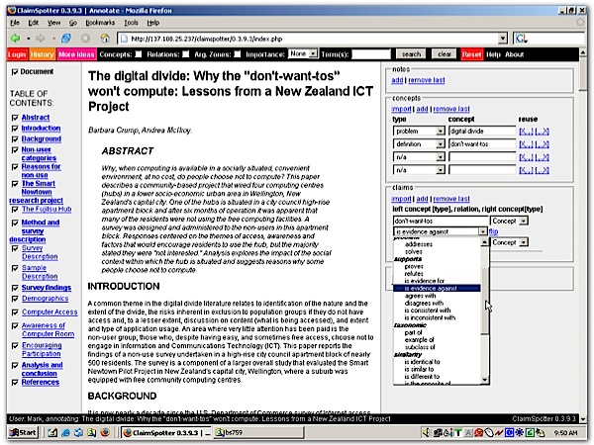594x445 pixels.
Task: Click remove last link under claims
Action: [x=451, y=199]
